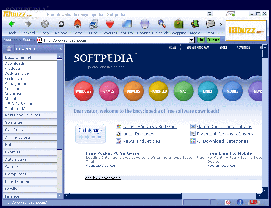The image size is (271, 208).
Task: Open the Shopping bag icon
Action: 179,24
